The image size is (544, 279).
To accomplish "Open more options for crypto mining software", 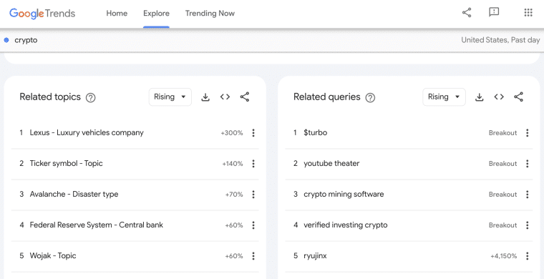I will pyautogui.click(x=527, y=195).
